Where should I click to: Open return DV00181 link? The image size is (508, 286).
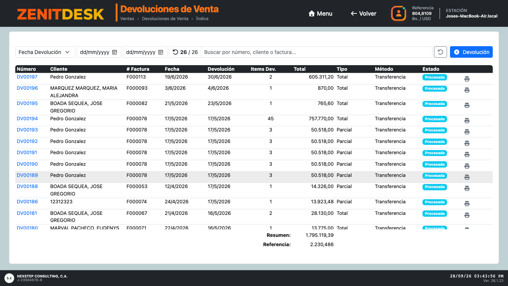tap(27, 213)
